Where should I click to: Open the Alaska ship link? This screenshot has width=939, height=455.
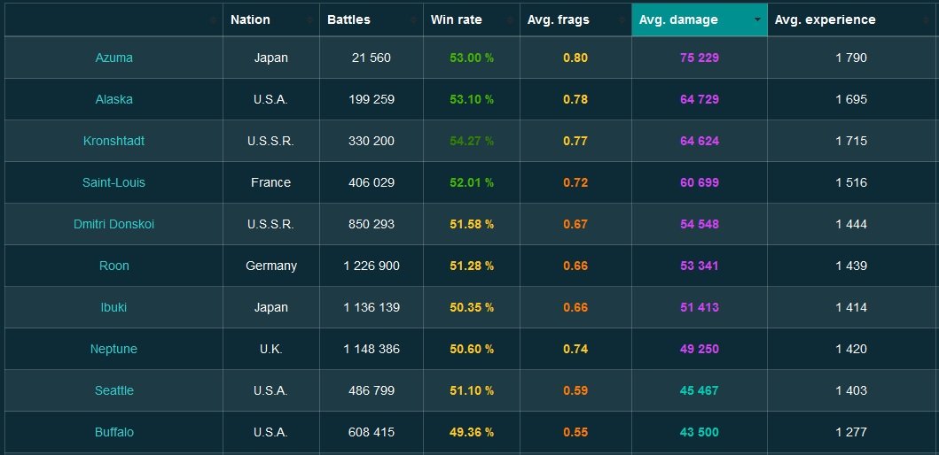click(113, 99)
